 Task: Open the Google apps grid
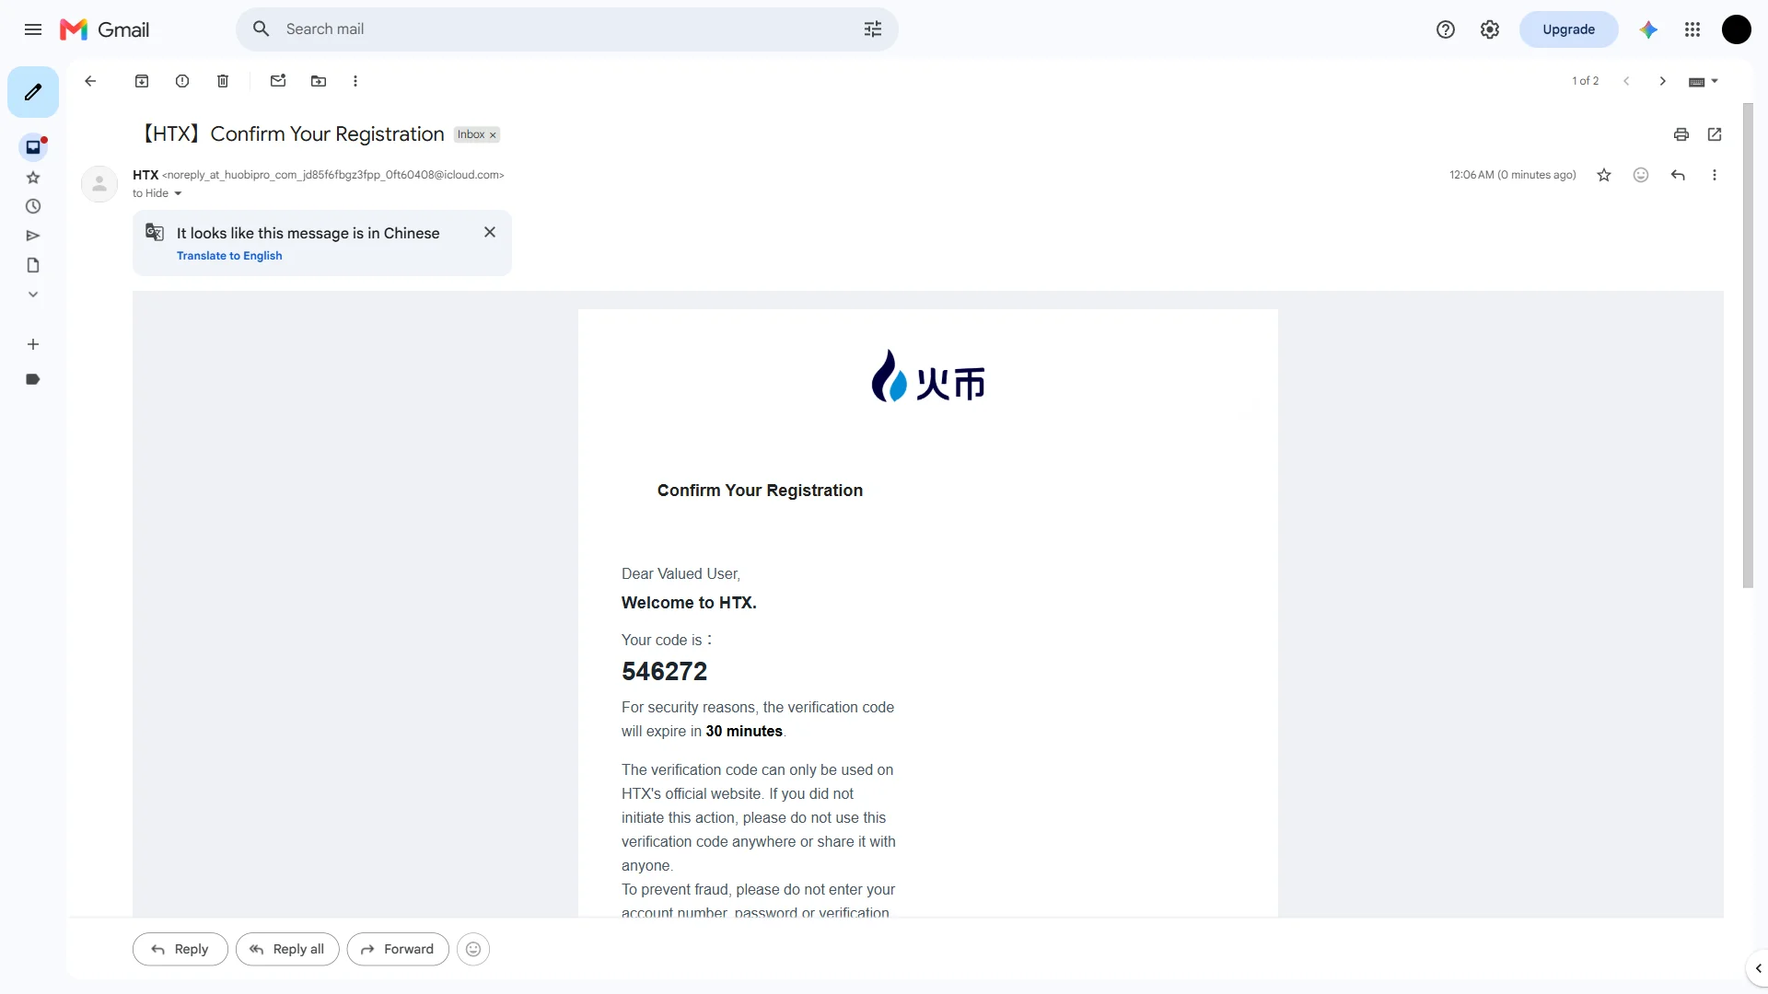point(1692,29)
